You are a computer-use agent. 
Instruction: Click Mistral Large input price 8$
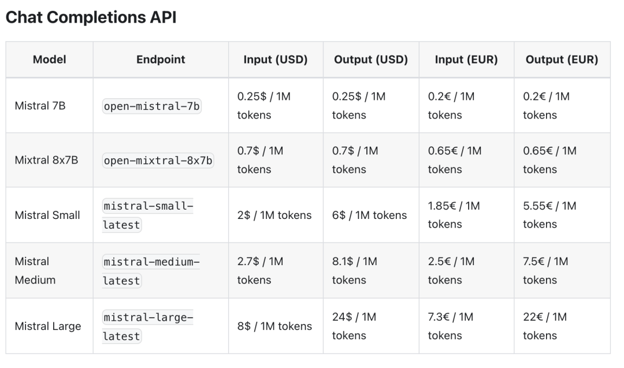tap(274, 326)
